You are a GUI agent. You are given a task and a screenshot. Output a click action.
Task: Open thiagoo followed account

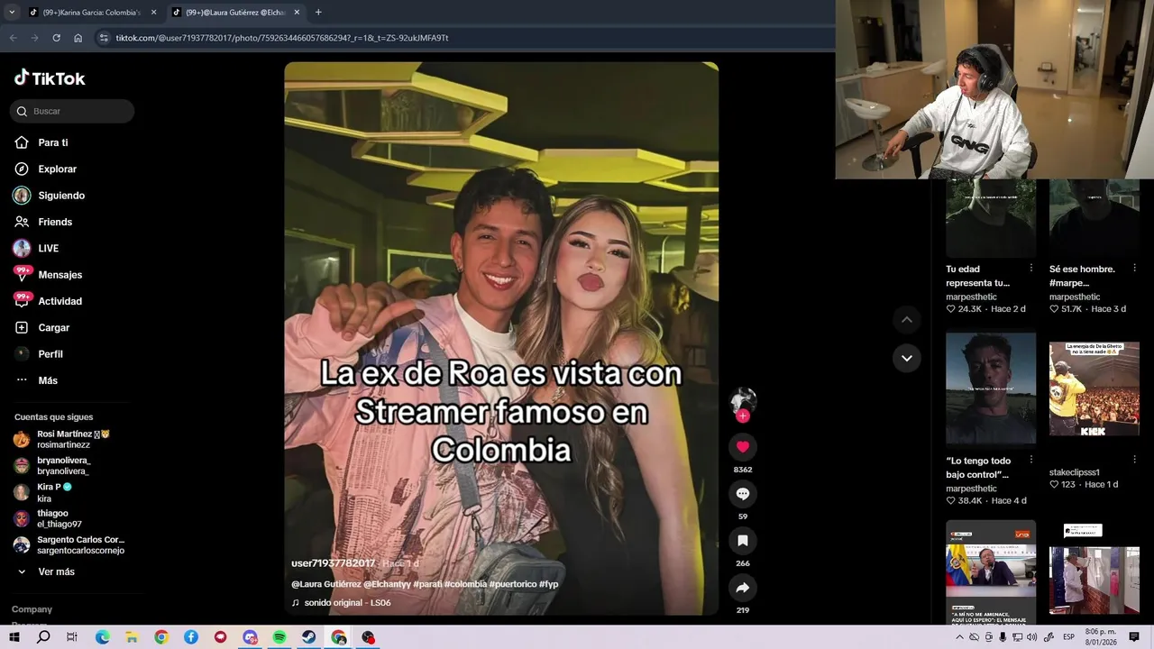(48, 518)
